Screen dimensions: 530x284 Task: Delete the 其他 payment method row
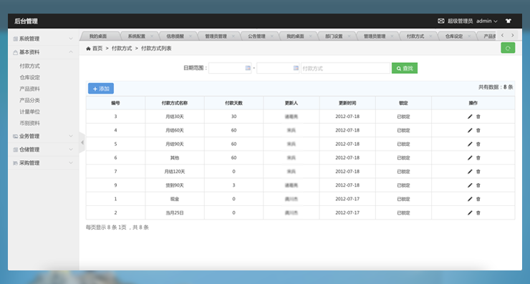[x=478, y=157]
